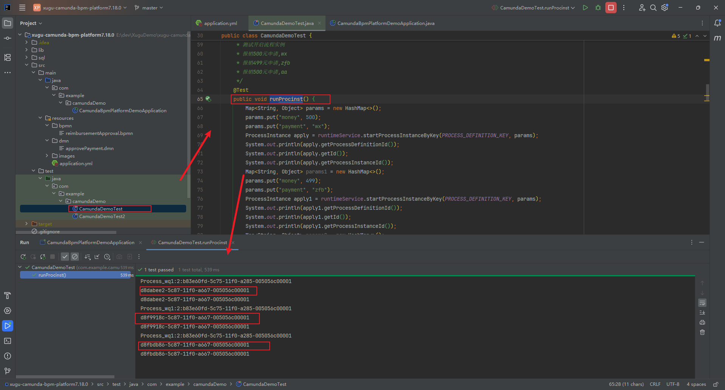Expand the target folder in project tree
Screen dimensions: 725x390
click(x=26, y=224)
